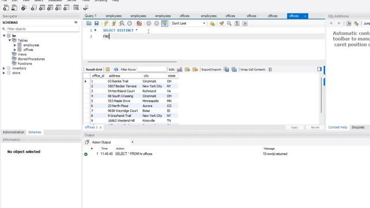Commit the current transaction icon

(x=149, y=23)
